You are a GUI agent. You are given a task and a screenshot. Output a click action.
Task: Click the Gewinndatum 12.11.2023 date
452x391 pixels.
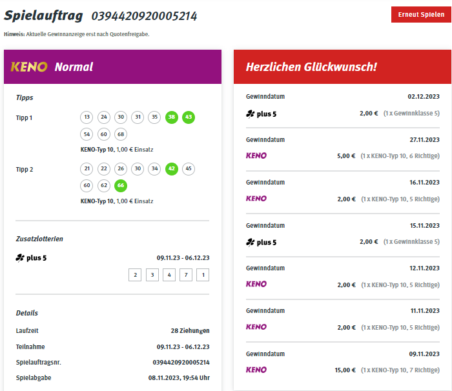(425, 268)
